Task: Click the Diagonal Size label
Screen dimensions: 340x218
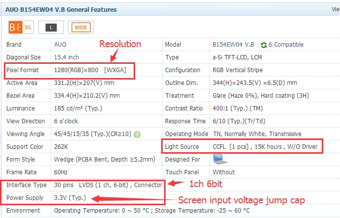Action: click(x=24, y=57)
